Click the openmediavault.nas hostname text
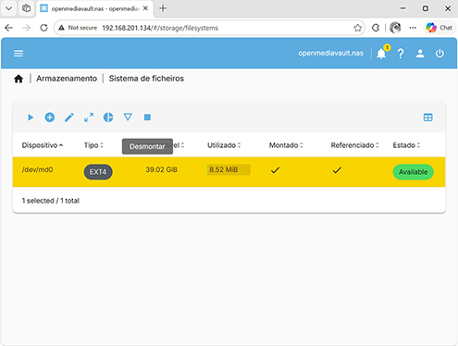 [330, 54]
